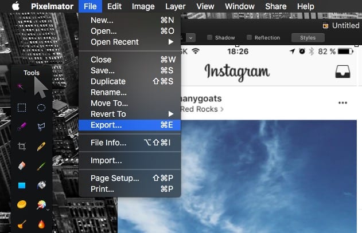
Task: Select the flame Burn tool
Action: (41, 224)
